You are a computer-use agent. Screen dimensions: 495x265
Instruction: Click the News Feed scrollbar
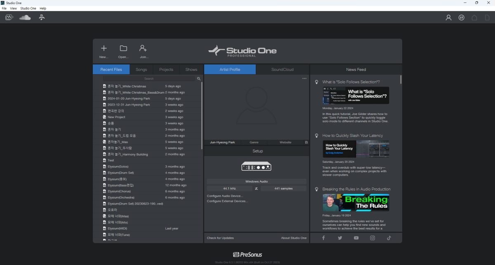(401, 80)
